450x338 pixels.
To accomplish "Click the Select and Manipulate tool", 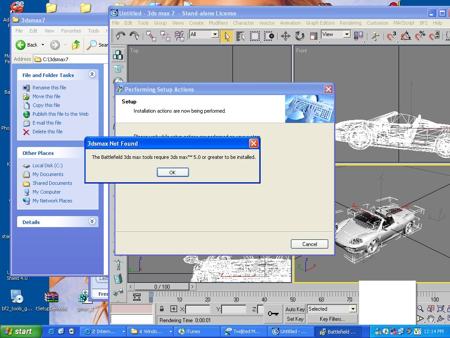I will pos(375,36).
